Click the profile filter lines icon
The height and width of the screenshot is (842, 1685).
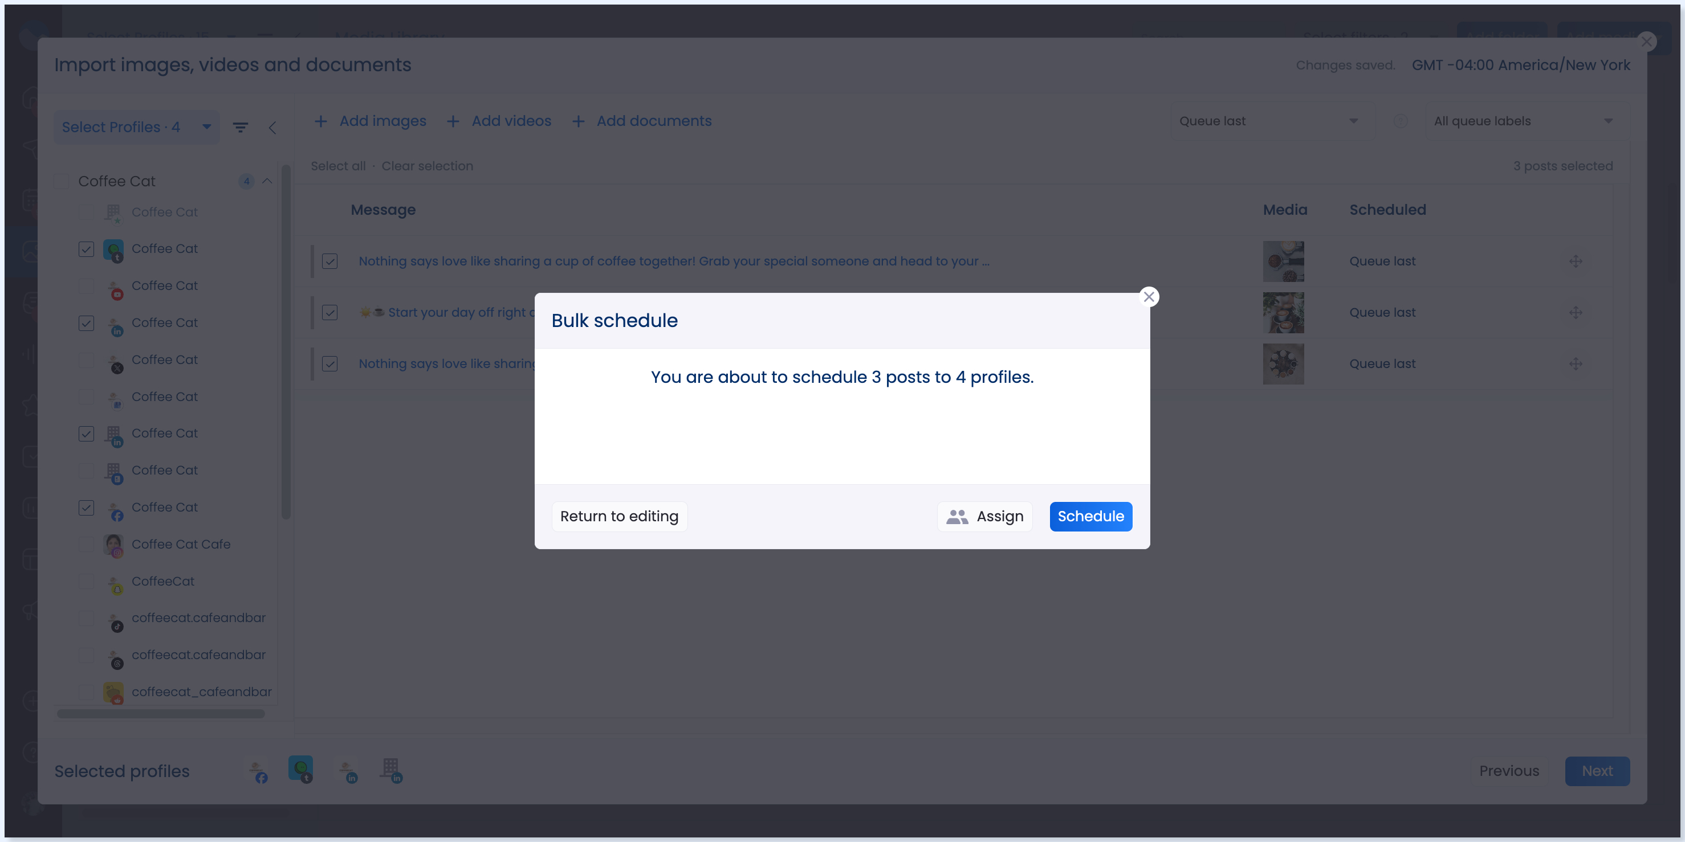(x=241, y=128)
